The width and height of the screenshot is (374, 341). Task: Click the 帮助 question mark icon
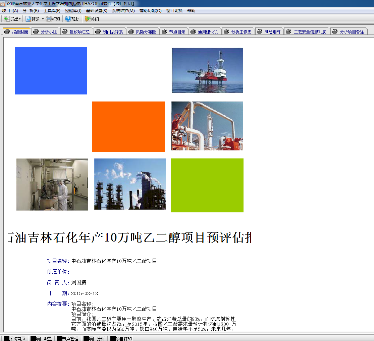[x=68, y=19]
